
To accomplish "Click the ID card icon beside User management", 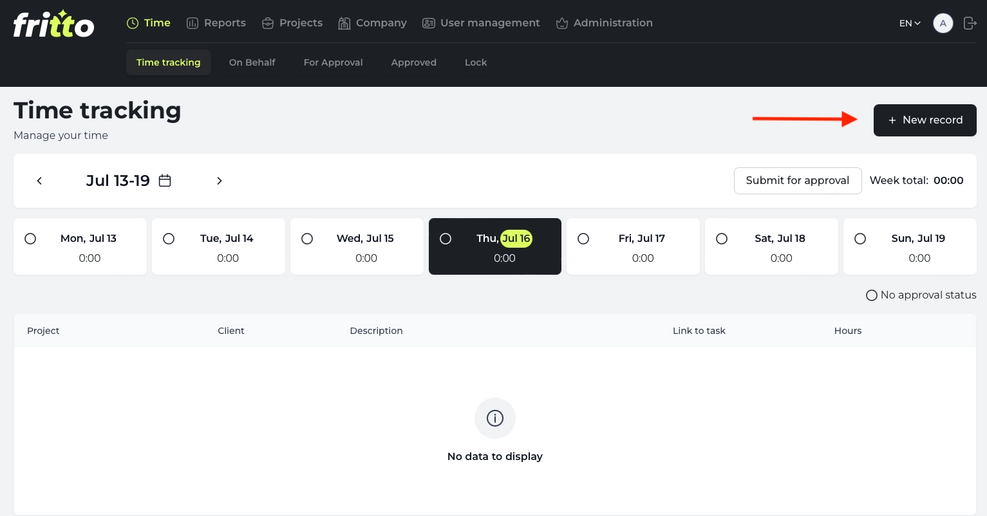I will click(429, 23).
